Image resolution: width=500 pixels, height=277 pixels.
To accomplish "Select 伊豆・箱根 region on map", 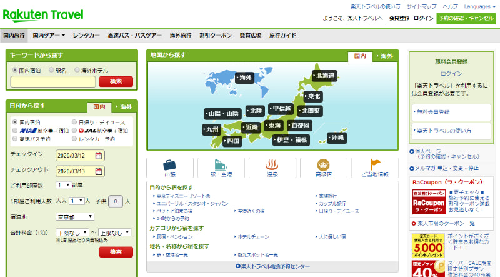I will [291, 140].
